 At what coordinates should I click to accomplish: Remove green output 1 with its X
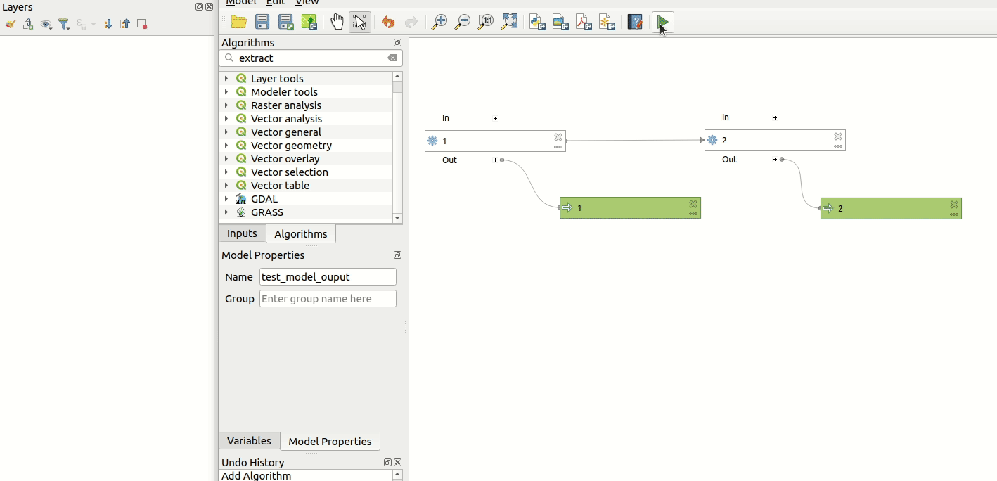pos(693,204)
